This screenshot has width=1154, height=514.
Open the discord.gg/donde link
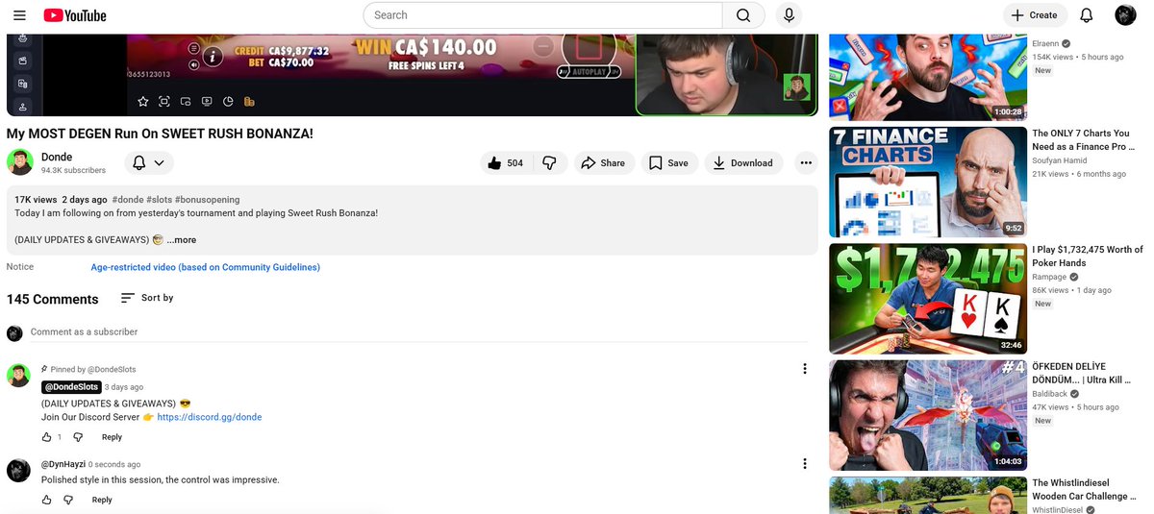click(x=210, y=417)
